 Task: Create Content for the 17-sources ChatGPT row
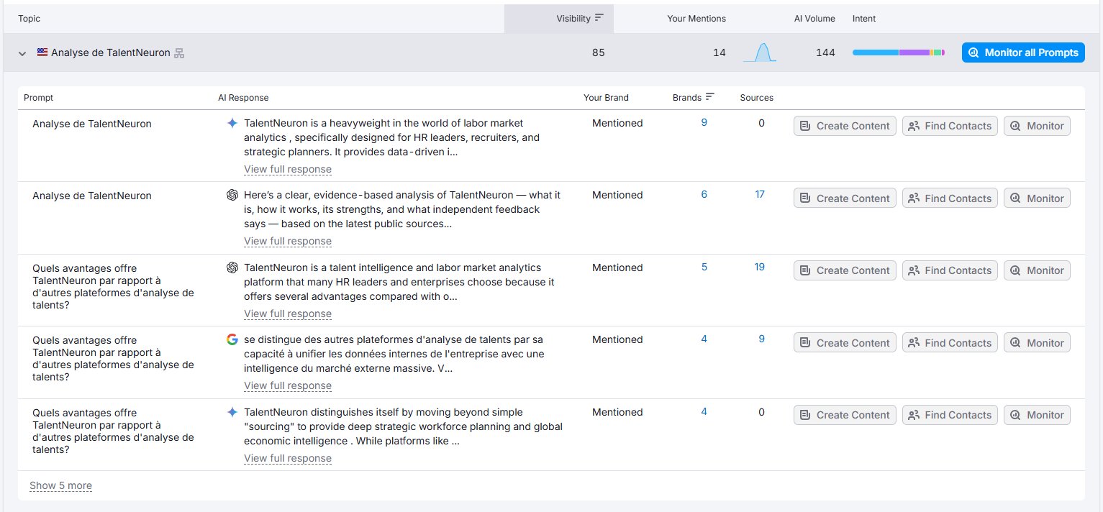[845, 198]
